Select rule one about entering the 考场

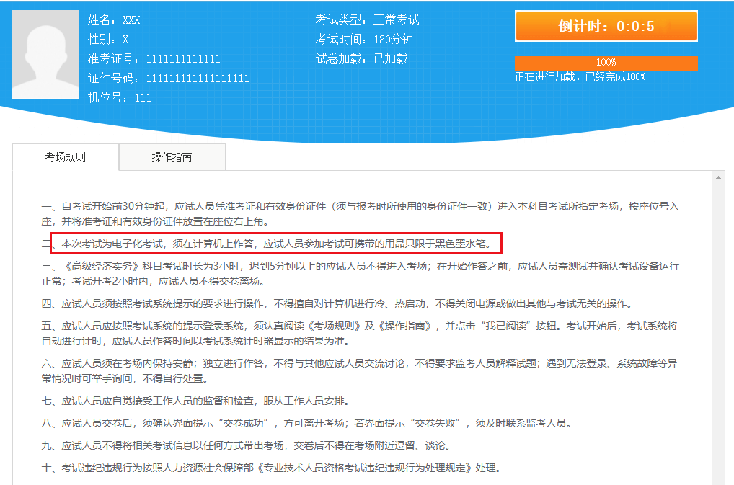[361, 211]
